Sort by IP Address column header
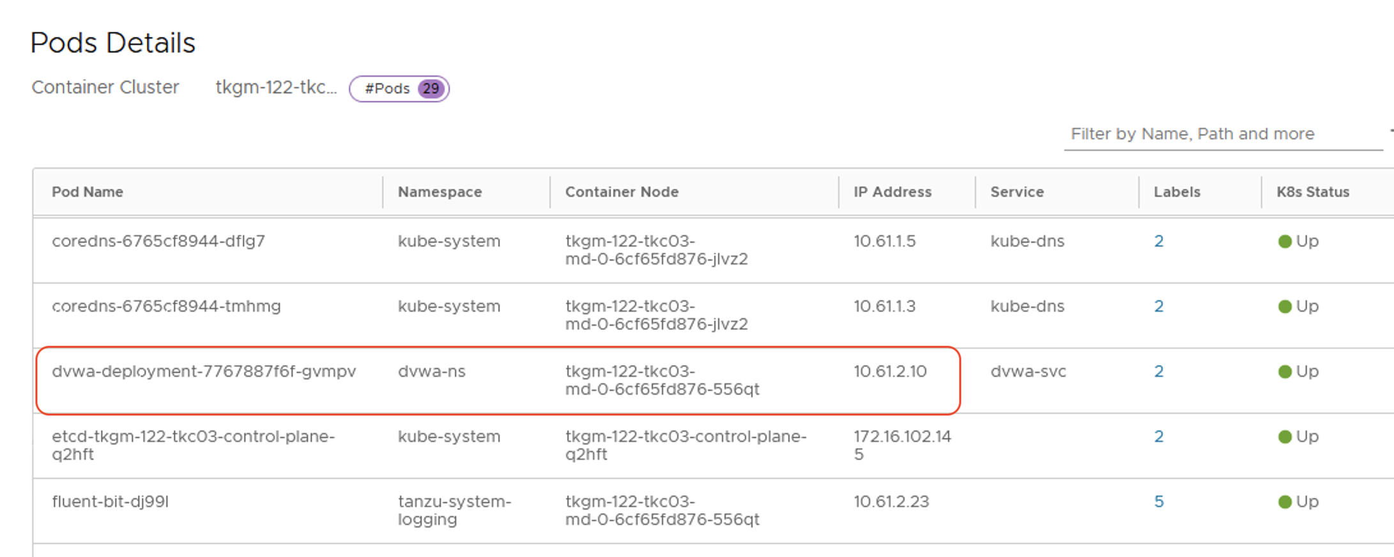The width and height of the screenshot is (1394, 557). click(x=892, y=192)
